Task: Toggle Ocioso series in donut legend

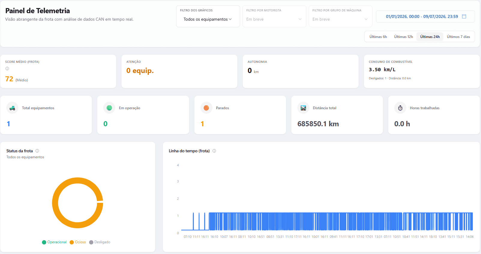Action: pos(78,242)
